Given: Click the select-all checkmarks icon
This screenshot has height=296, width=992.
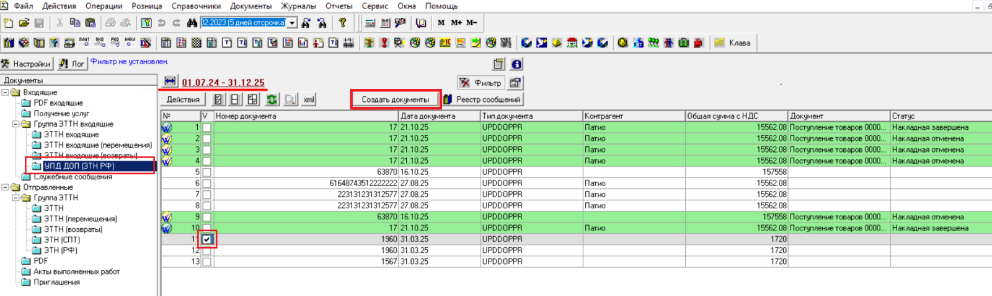Looking at the screenshot, I should point(218,99).
